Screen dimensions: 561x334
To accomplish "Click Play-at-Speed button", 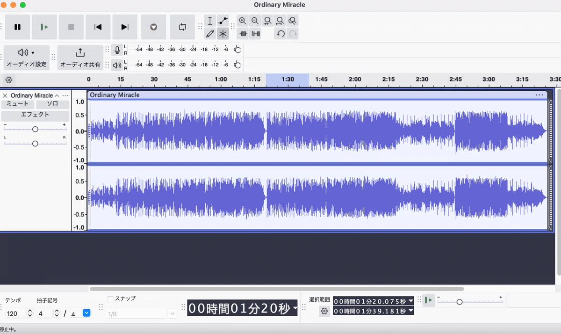I will pyautogui.click(x=429, y=300).
